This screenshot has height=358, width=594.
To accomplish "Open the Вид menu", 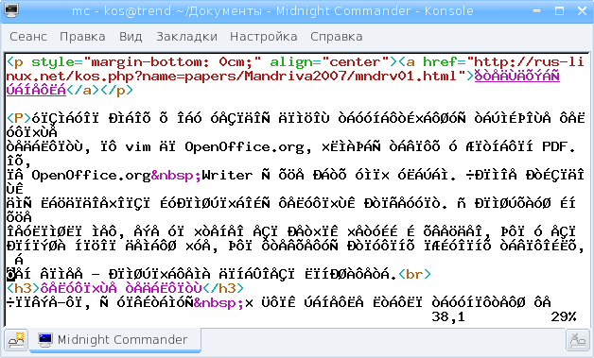I will (x=131, y=37).
